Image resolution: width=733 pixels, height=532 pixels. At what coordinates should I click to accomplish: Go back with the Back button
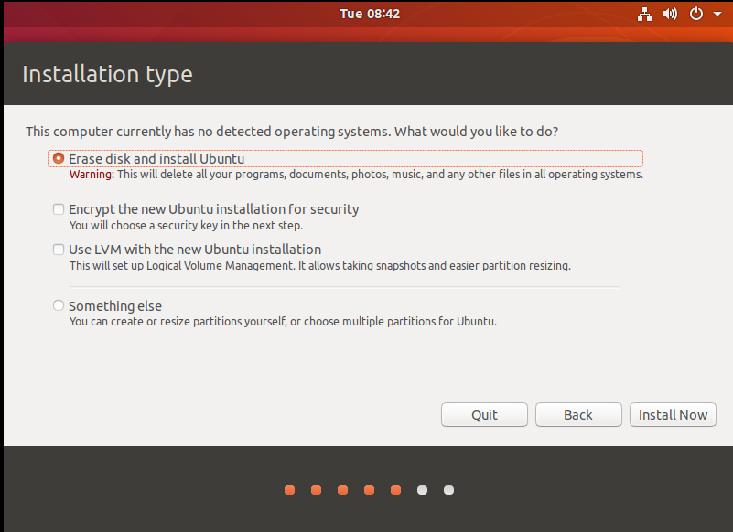[578, 414]
